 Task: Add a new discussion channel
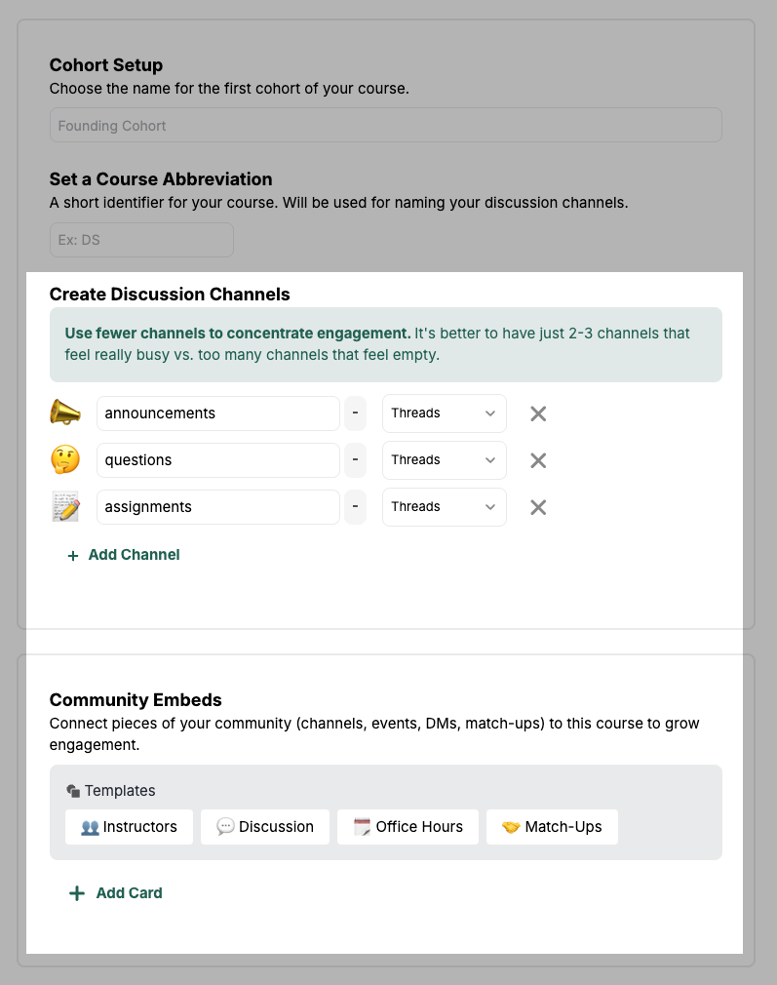pyautogui.click(x=123, y=555)
